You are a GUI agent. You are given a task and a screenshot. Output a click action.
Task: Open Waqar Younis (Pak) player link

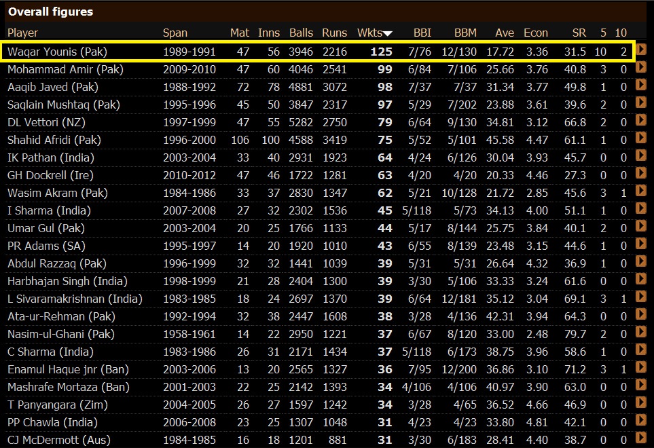pos(57,52)
